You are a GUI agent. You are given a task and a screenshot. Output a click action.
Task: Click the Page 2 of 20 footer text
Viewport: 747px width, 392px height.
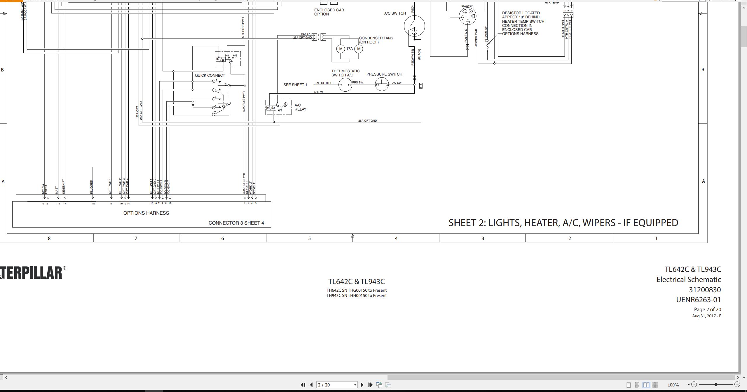pos(707,309)
